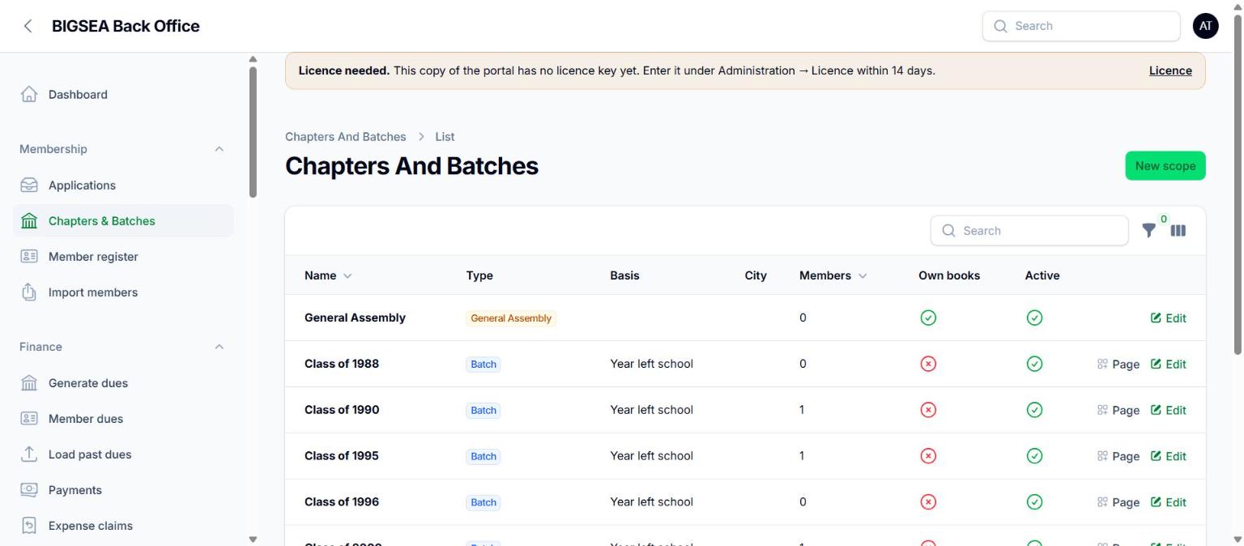Select Member register in the sidebar
The height and width of the screenshot is (546, 1244).
pos(123,257)
